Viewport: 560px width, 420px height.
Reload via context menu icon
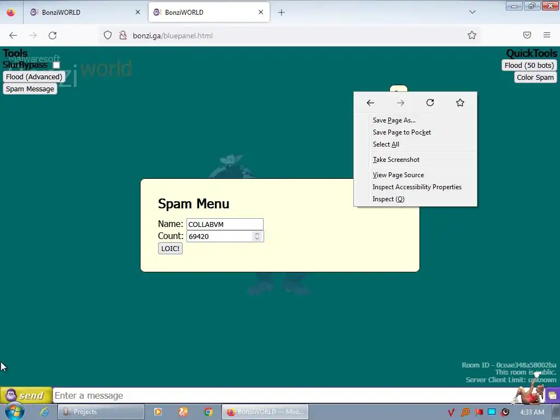(x=430, y=103)
